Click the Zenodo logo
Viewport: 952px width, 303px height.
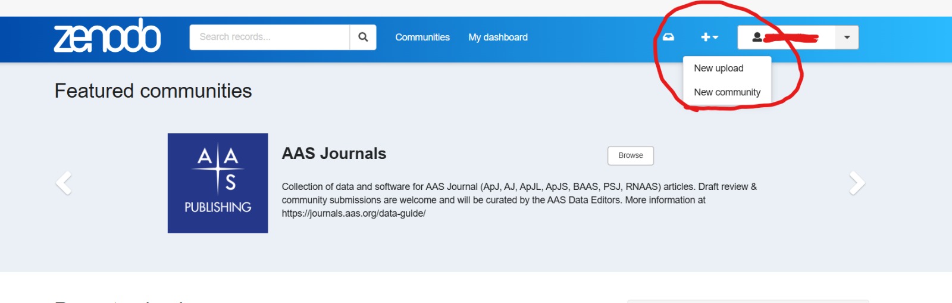107,36
